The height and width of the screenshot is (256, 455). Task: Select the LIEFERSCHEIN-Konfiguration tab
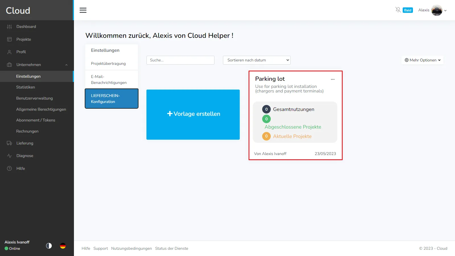coord(111,98)
